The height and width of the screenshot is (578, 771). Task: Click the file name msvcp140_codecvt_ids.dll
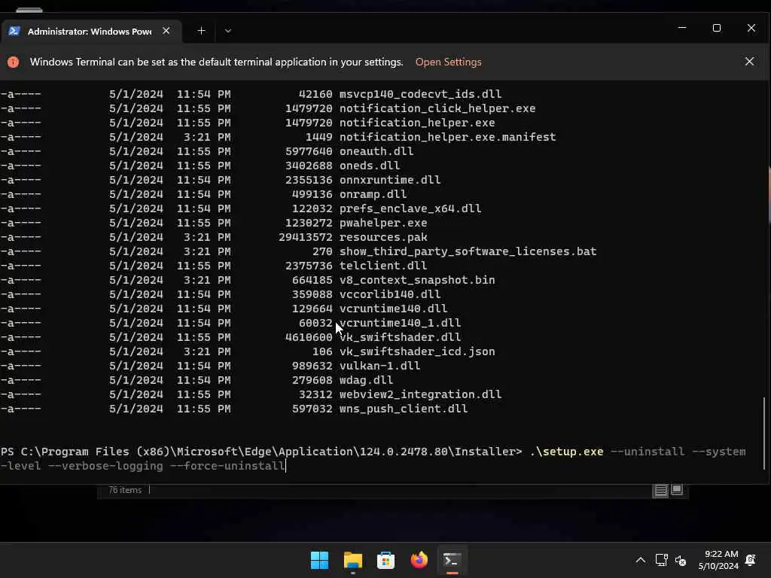(x=420, y=94)
